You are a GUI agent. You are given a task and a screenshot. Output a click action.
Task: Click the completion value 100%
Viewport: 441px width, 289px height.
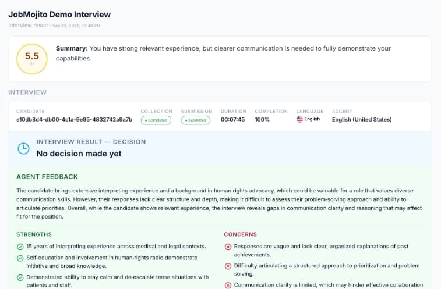[262, 119]
